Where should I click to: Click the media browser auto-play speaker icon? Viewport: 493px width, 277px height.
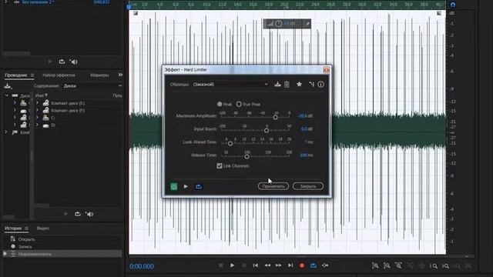(89, 214)
